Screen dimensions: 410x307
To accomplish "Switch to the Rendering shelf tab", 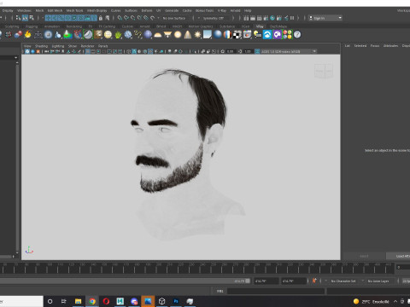I will tap(74, 26).
